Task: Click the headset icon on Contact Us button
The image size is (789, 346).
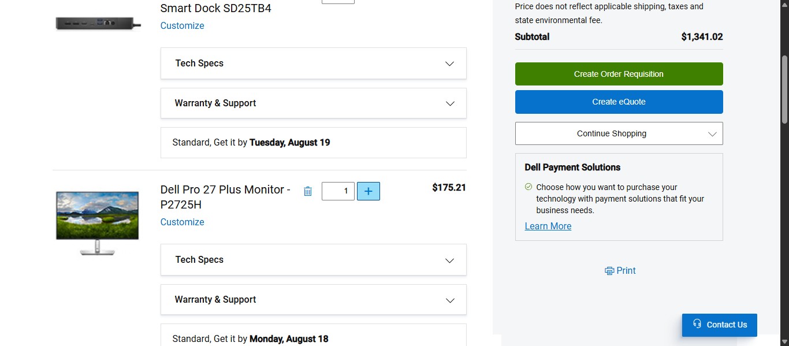Action: [697, 325]
